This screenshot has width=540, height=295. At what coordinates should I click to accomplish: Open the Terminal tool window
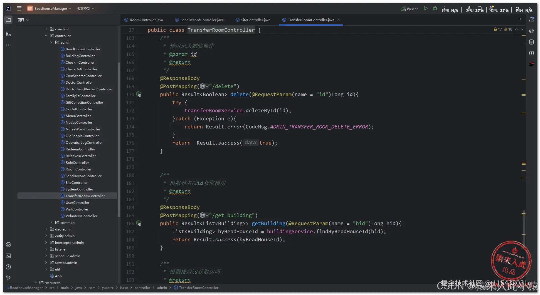[x=8, y=256]
